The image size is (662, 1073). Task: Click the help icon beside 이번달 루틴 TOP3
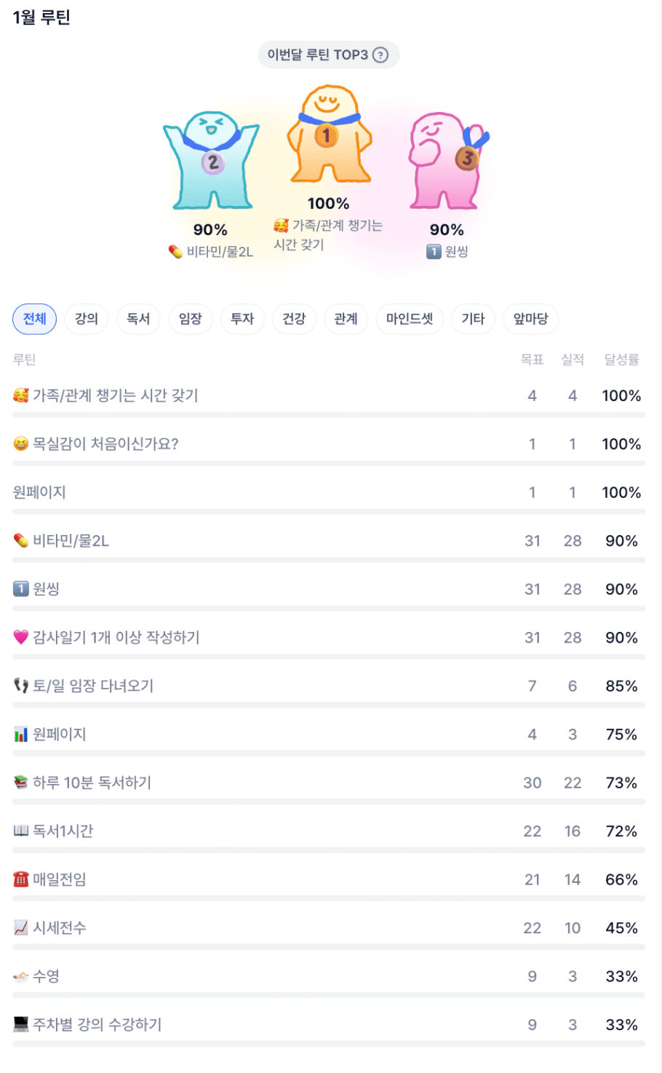(380, 55)
